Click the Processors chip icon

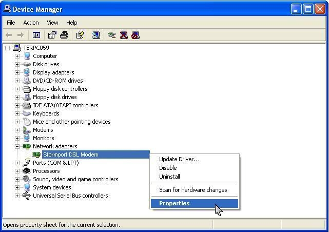click(x=27, y=171)
